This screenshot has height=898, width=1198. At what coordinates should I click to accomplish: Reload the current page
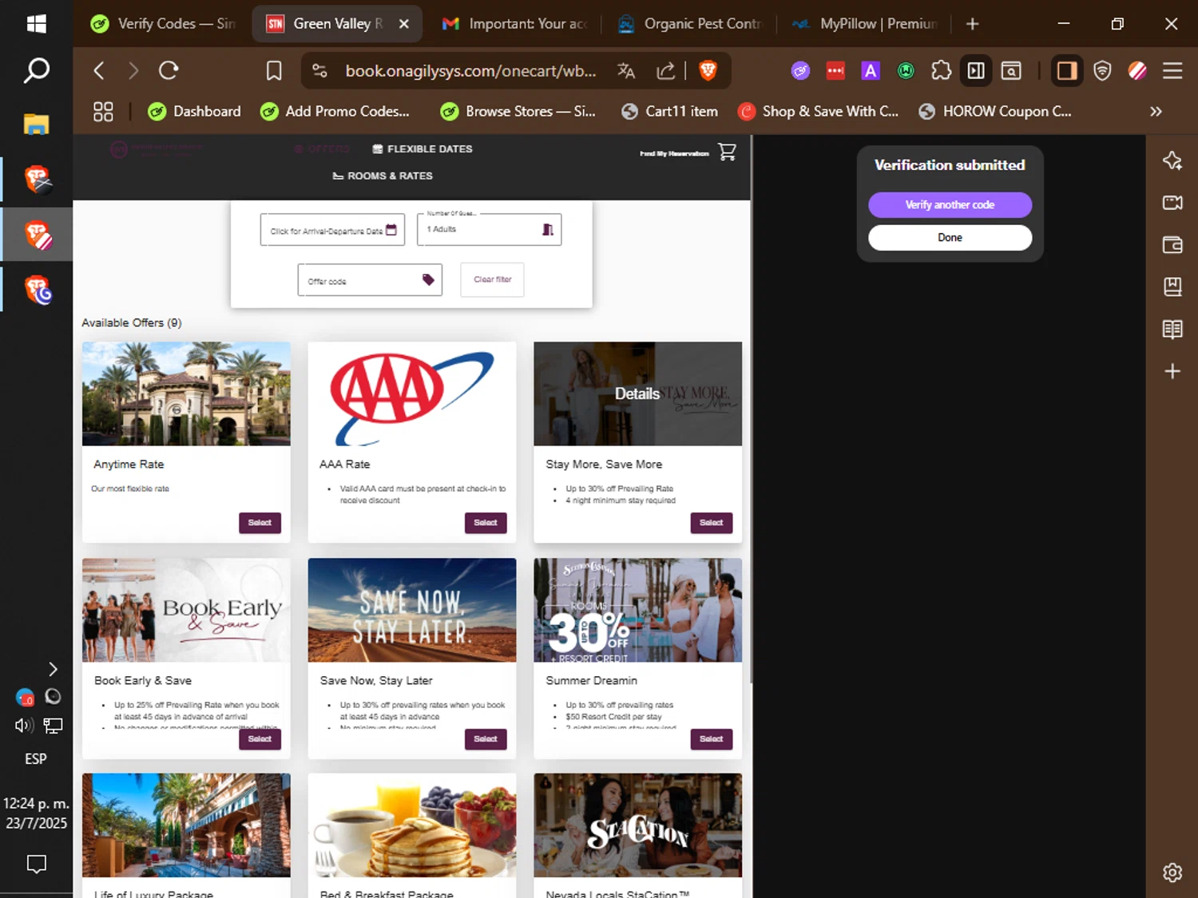click(169, 71)
